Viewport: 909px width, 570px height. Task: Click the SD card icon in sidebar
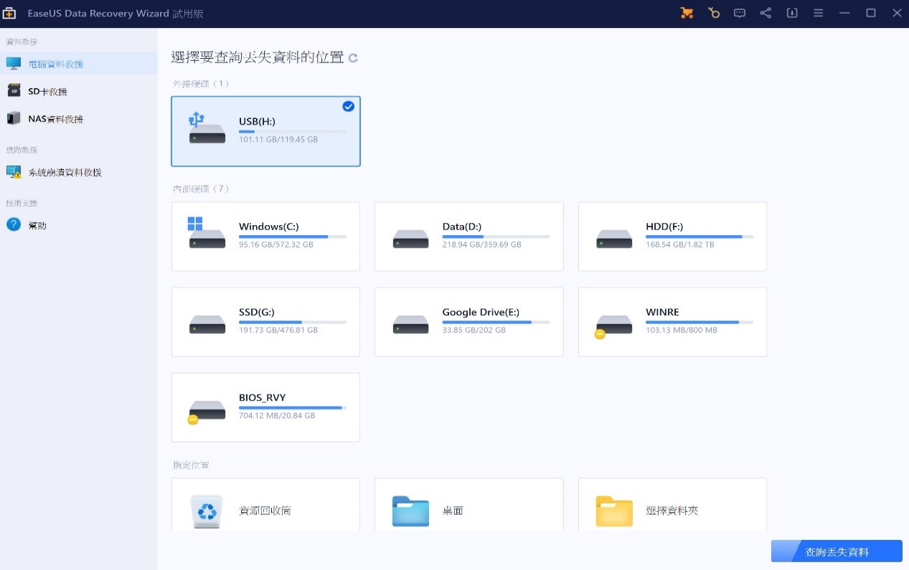(14, 90)
